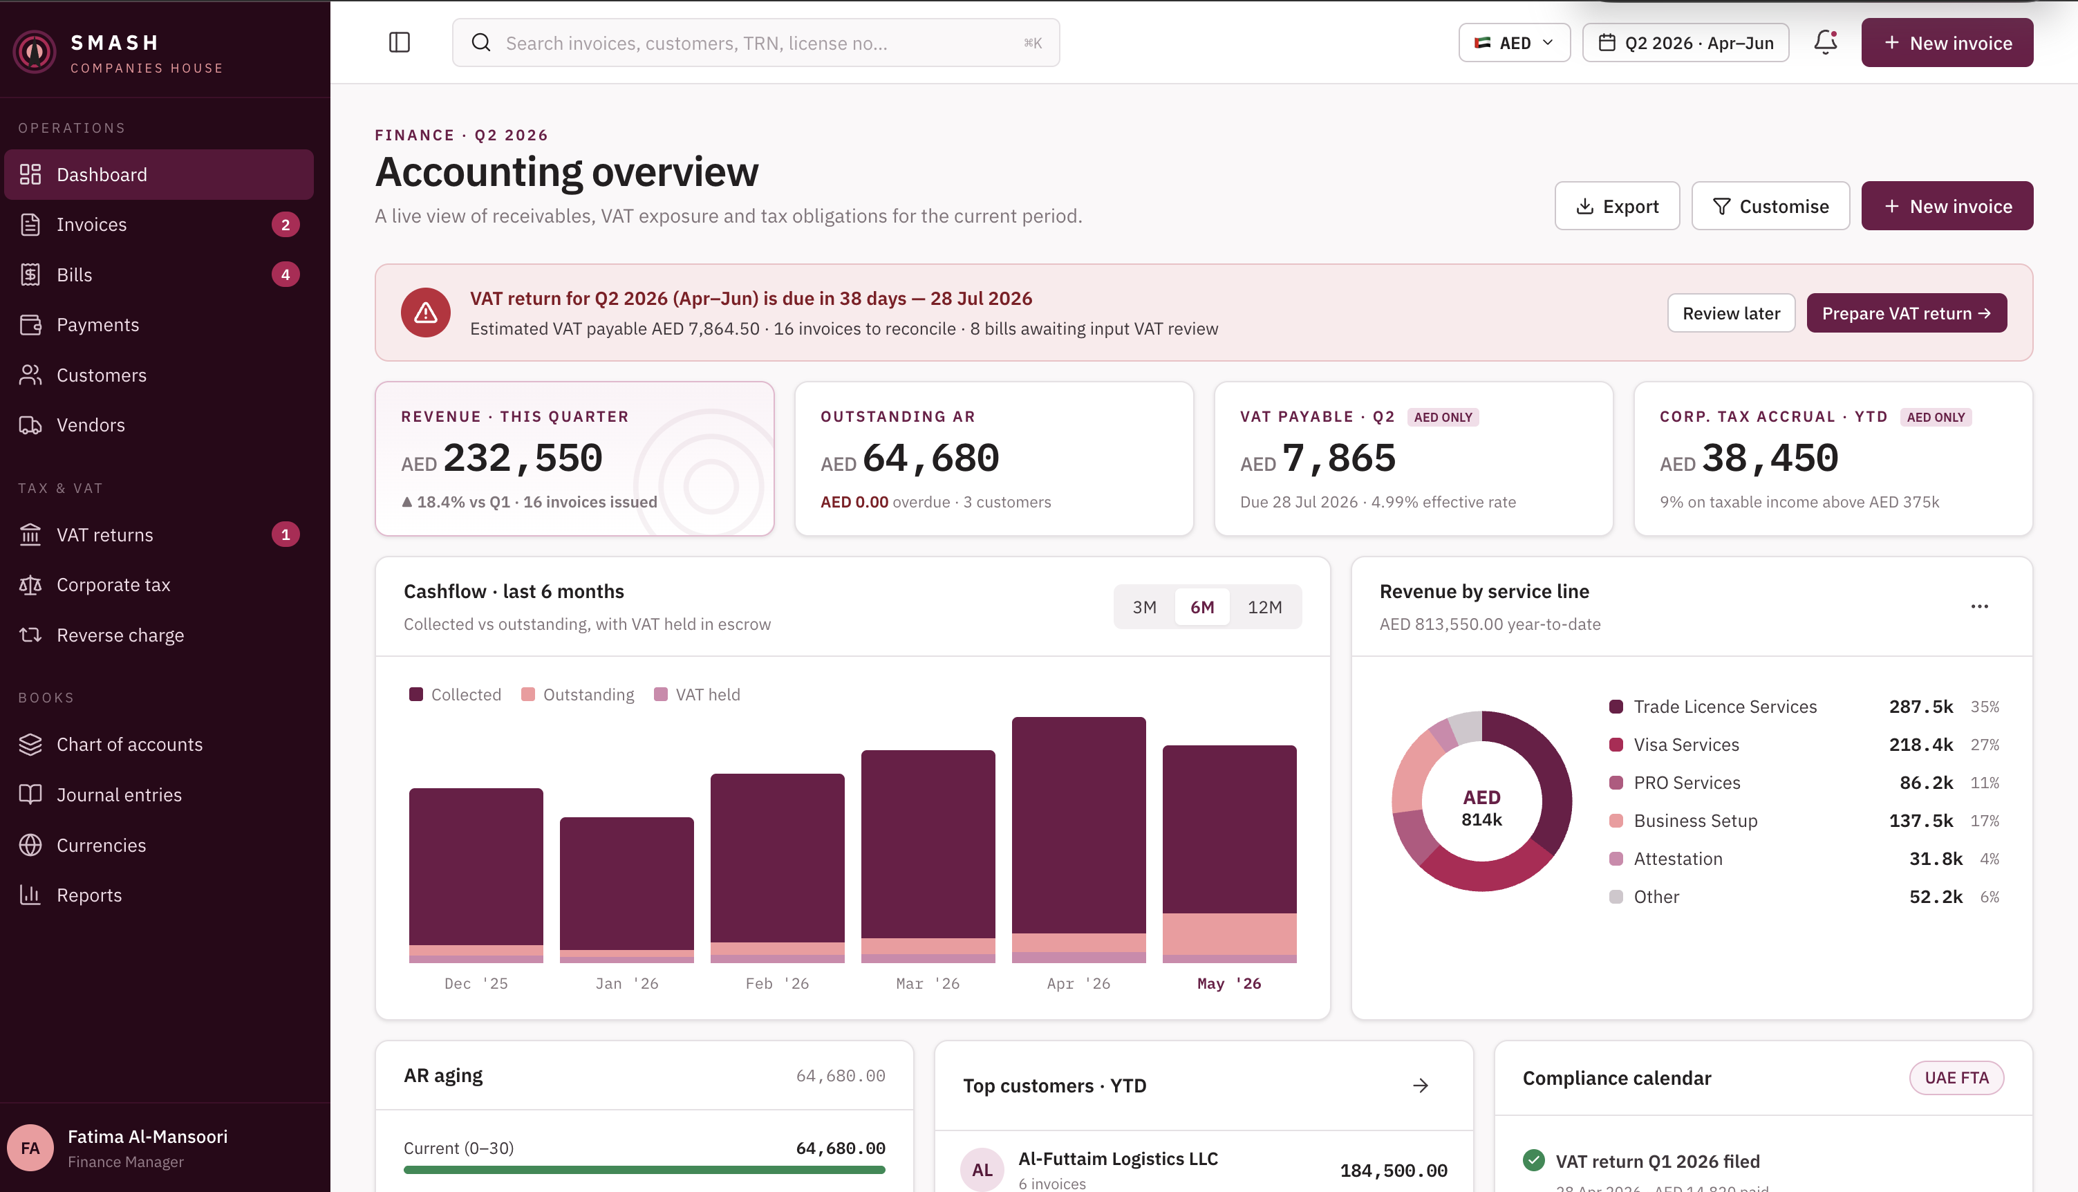
Task: Click the Invoices badge showing 2
Action: point(286,224)
